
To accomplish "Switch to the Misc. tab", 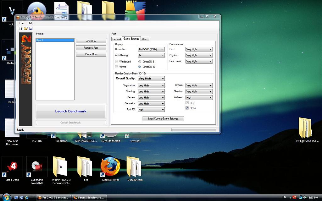I will tap(144, 39).
